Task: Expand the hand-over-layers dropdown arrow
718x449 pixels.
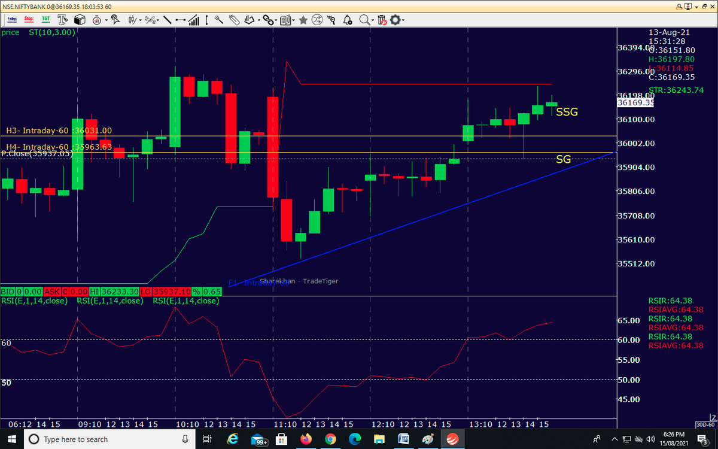Action: pyautogui.click(x=258, y=20)
